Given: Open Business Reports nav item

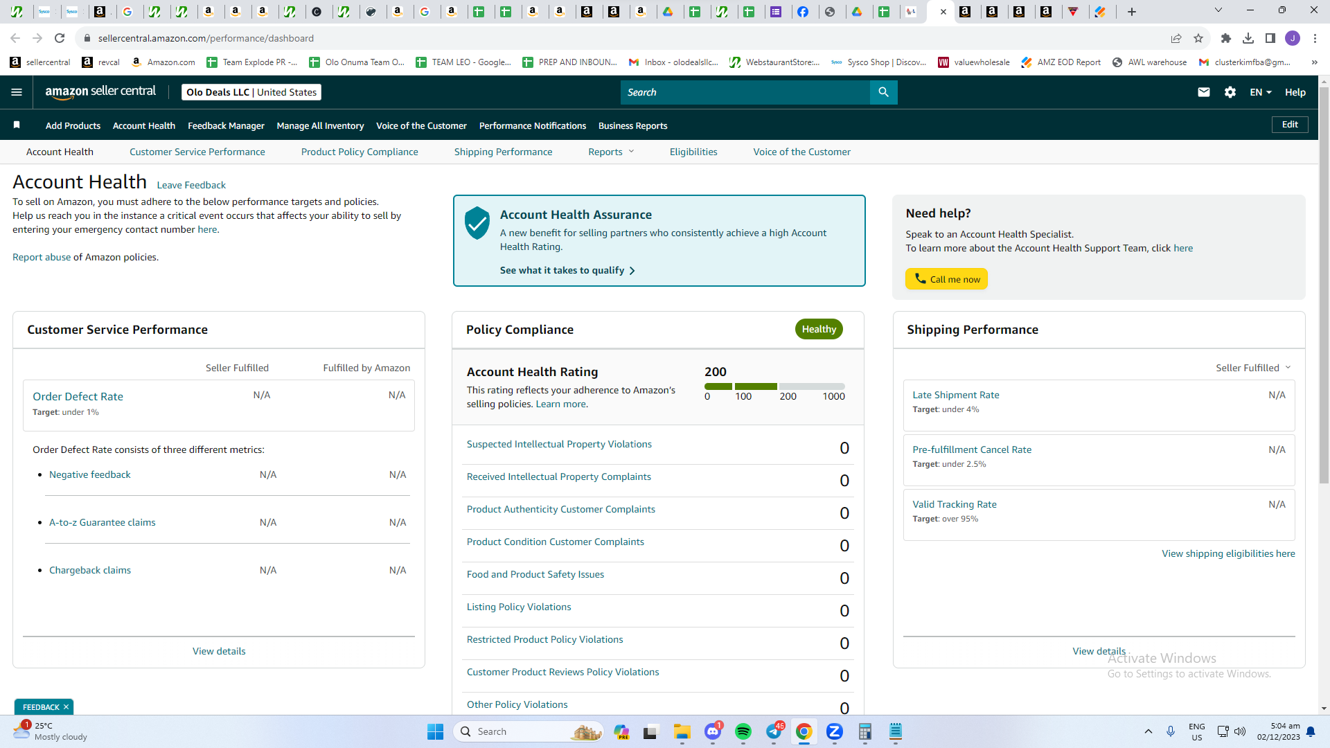Looking at the screenshot, I should pyautogui.click(x=632, y=125).
